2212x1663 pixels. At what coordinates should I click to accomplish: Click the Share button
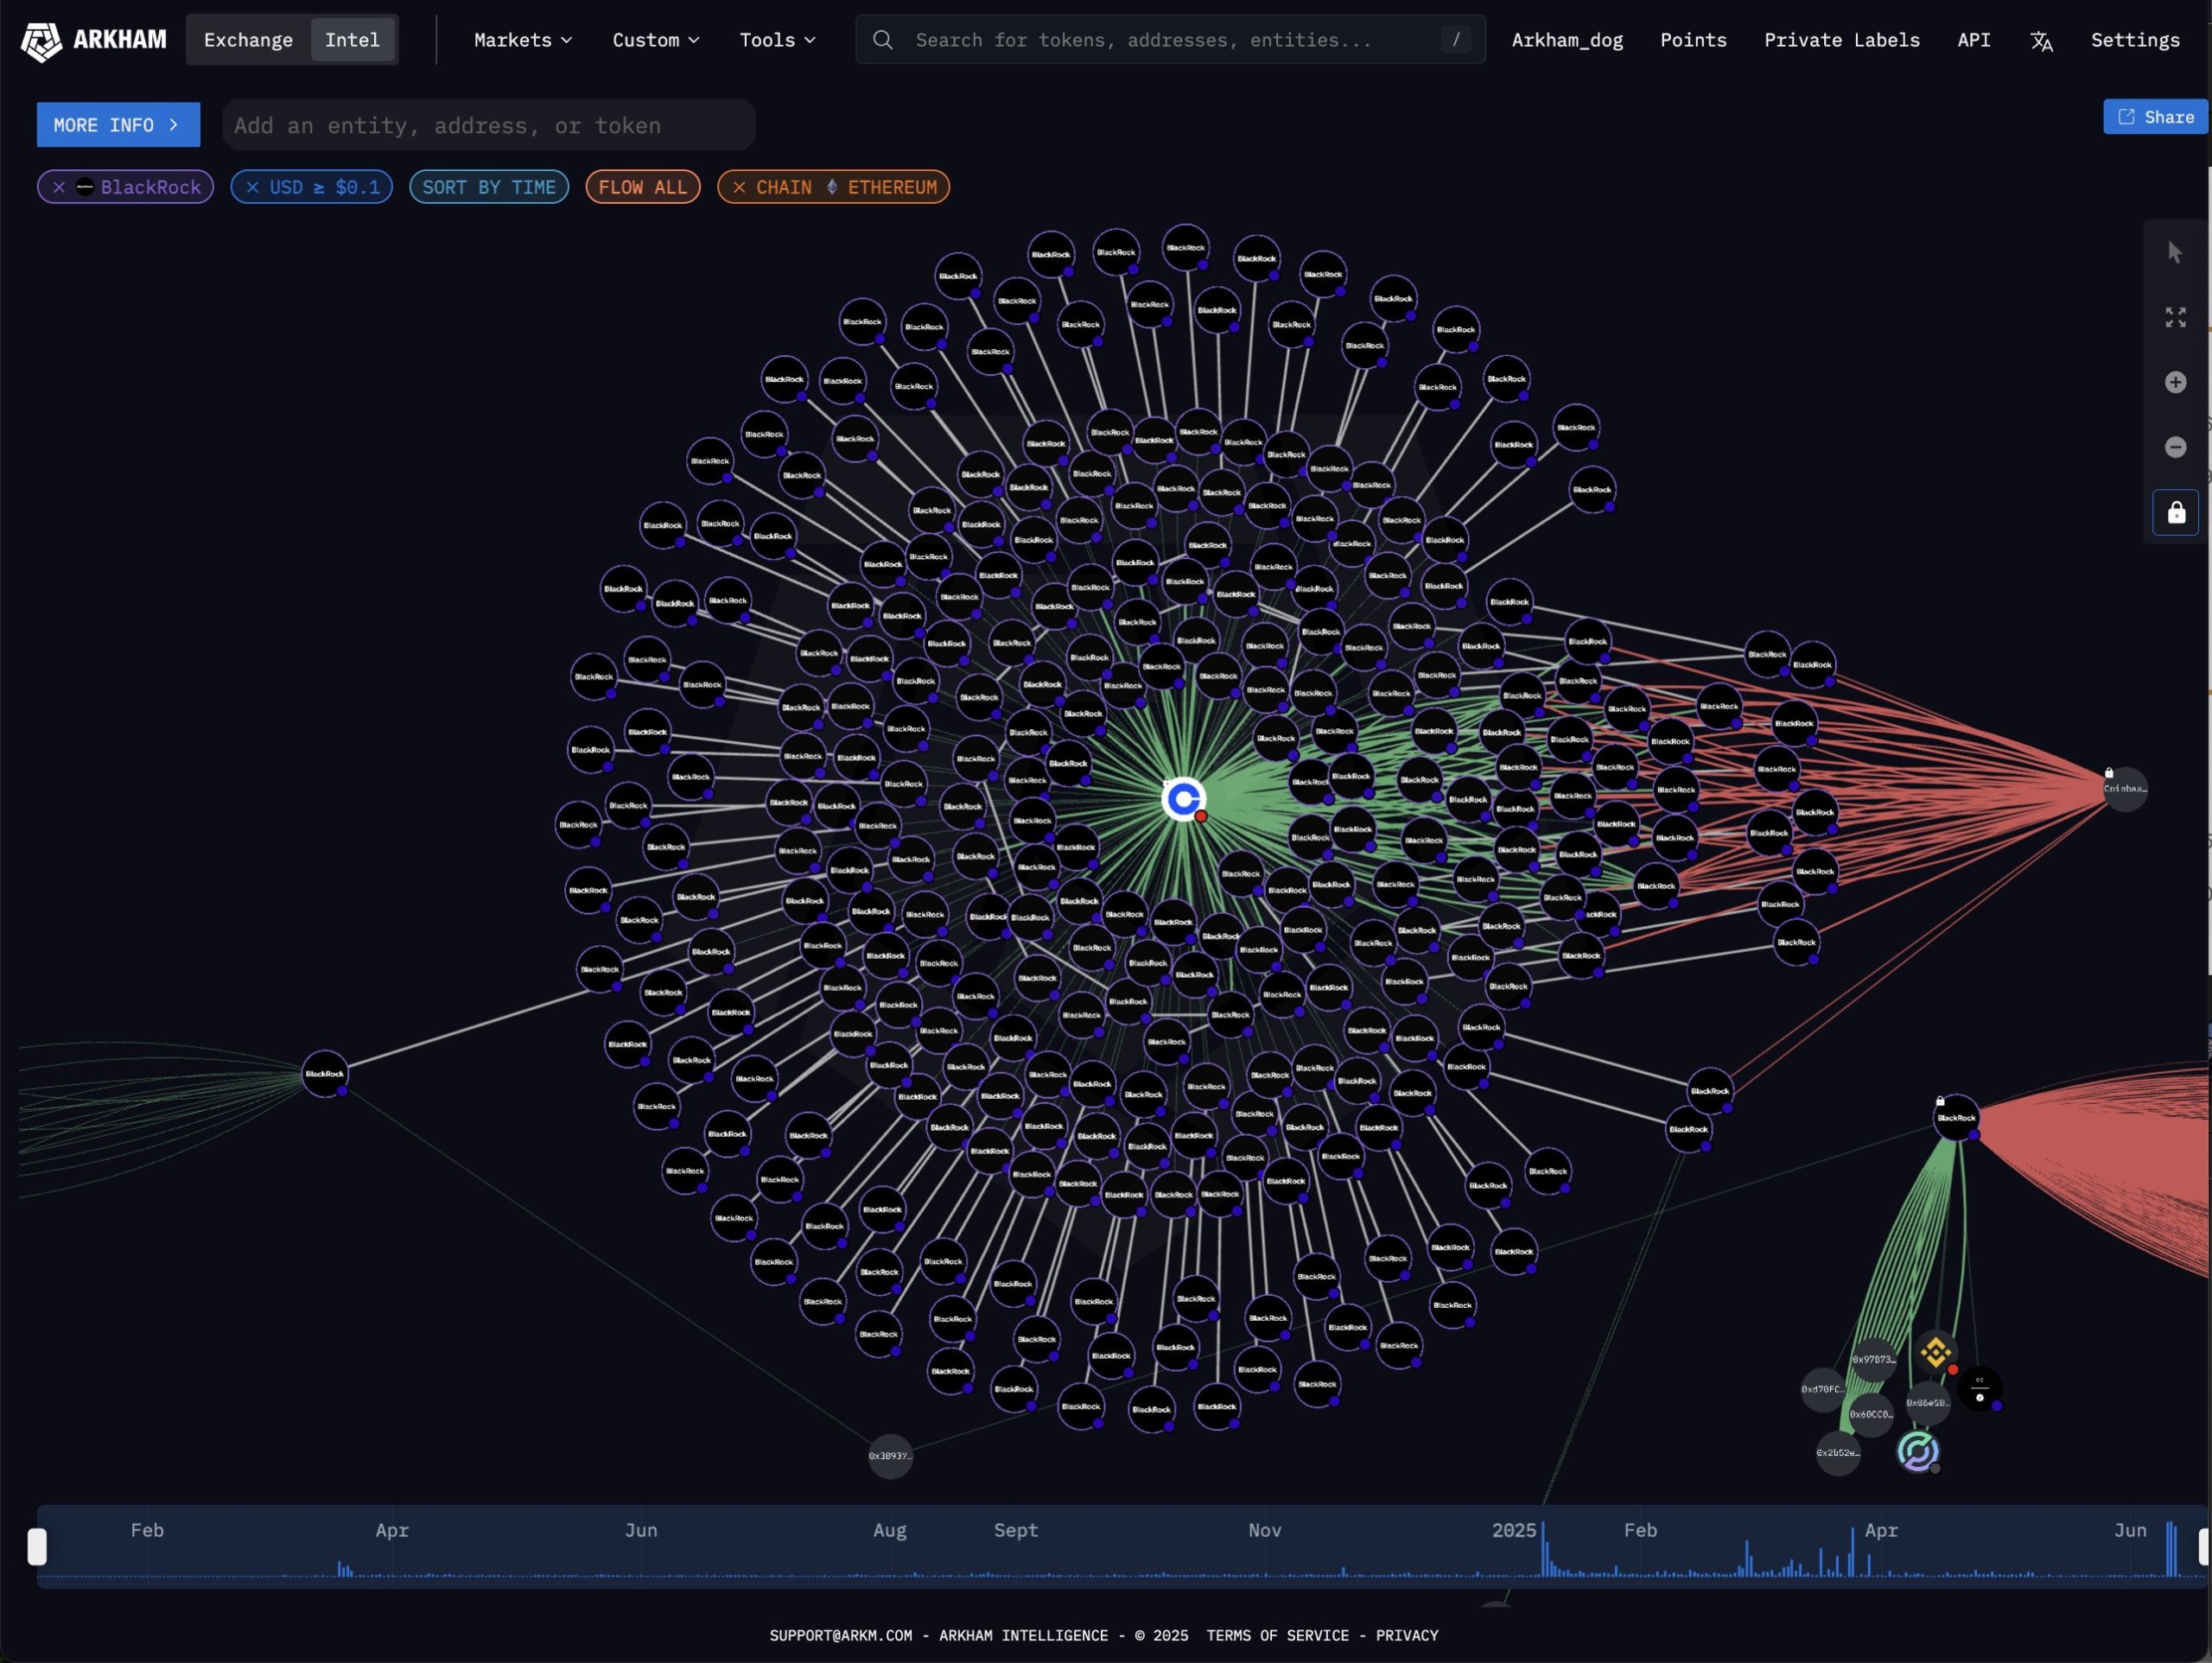[x=2155, y=117]
